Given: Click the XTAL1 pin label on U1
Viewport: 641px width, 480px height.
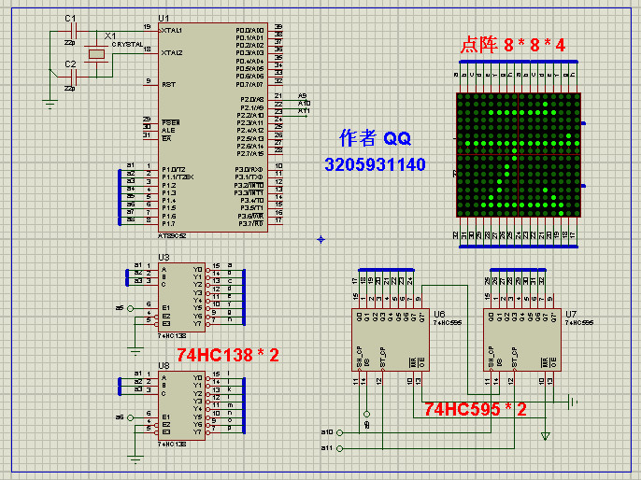Looking at the screenshot, I should 172,31.
